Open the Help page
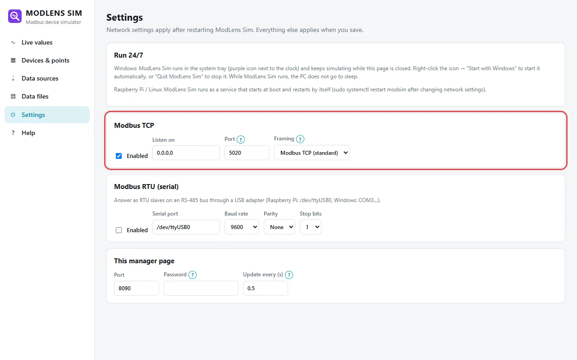 [47, 133]
